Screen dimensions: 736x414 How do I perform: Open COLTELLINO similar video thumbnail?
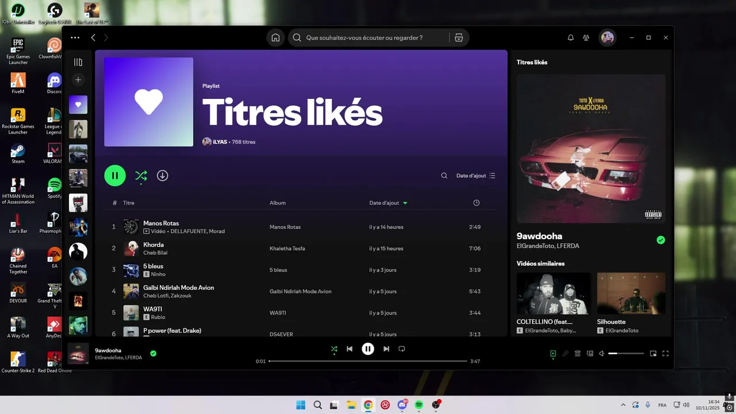[x=554, y=293]
